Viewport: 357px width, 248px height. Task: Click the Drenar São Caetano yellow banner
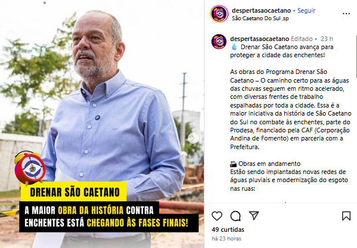point(73,192)
